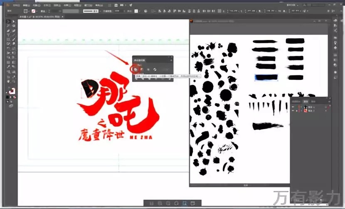The width and height of the screenshot is (345, 209).
Task: Click the blue-highlighted brush stroke sample
Action: (x=266, y=77)
